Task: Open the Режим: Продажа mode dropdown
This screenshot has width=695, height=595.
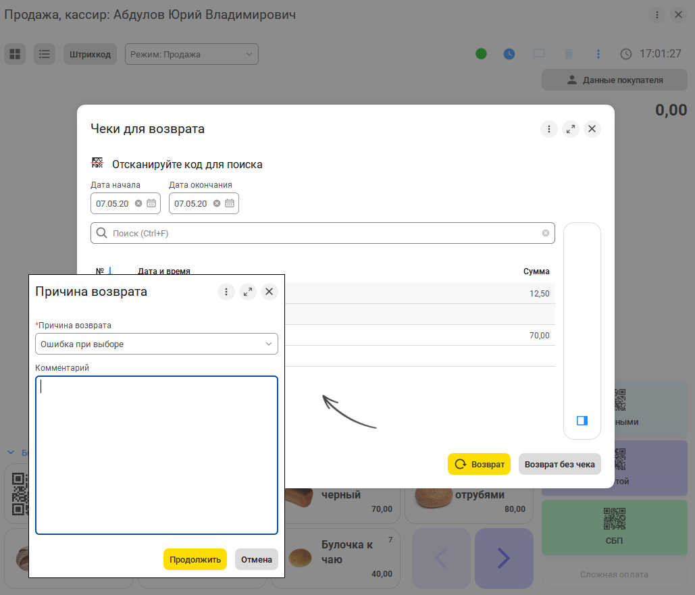Action: pos(192,54)
